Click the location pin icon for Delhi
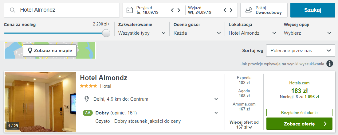Image resolution: width=338 pixels, height=135 pixels. point(87,99)
